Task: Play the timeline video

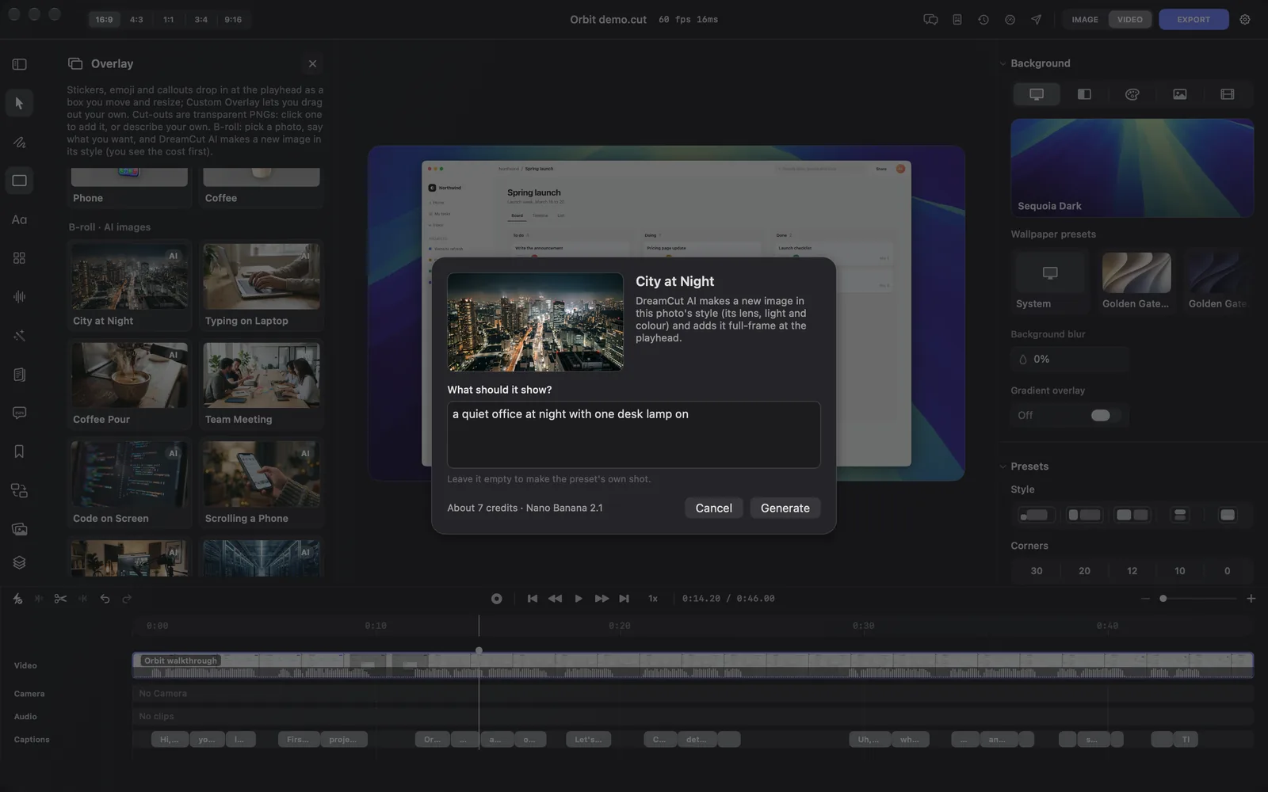Action: pyautogui.click(x=579, y=599)
